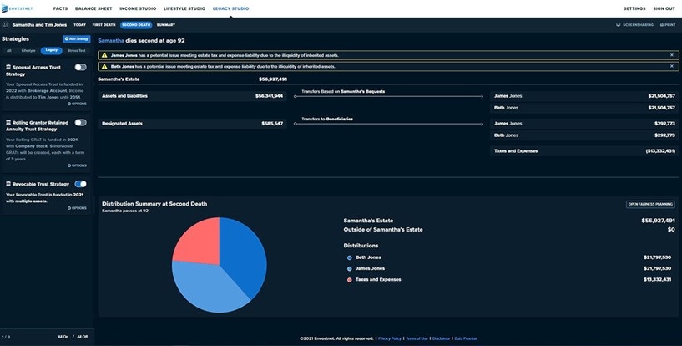This screenshot has height=346, width=682.
Task: Toggle on Spousal Access Trust Strategy
Action: pyautogui.click(x=80, y=67)
